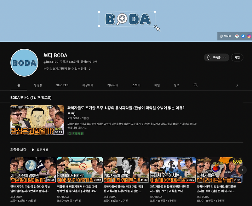Open the 정보 tab
The height and width of the screenshot is (206, 252).
coord(176,85)
